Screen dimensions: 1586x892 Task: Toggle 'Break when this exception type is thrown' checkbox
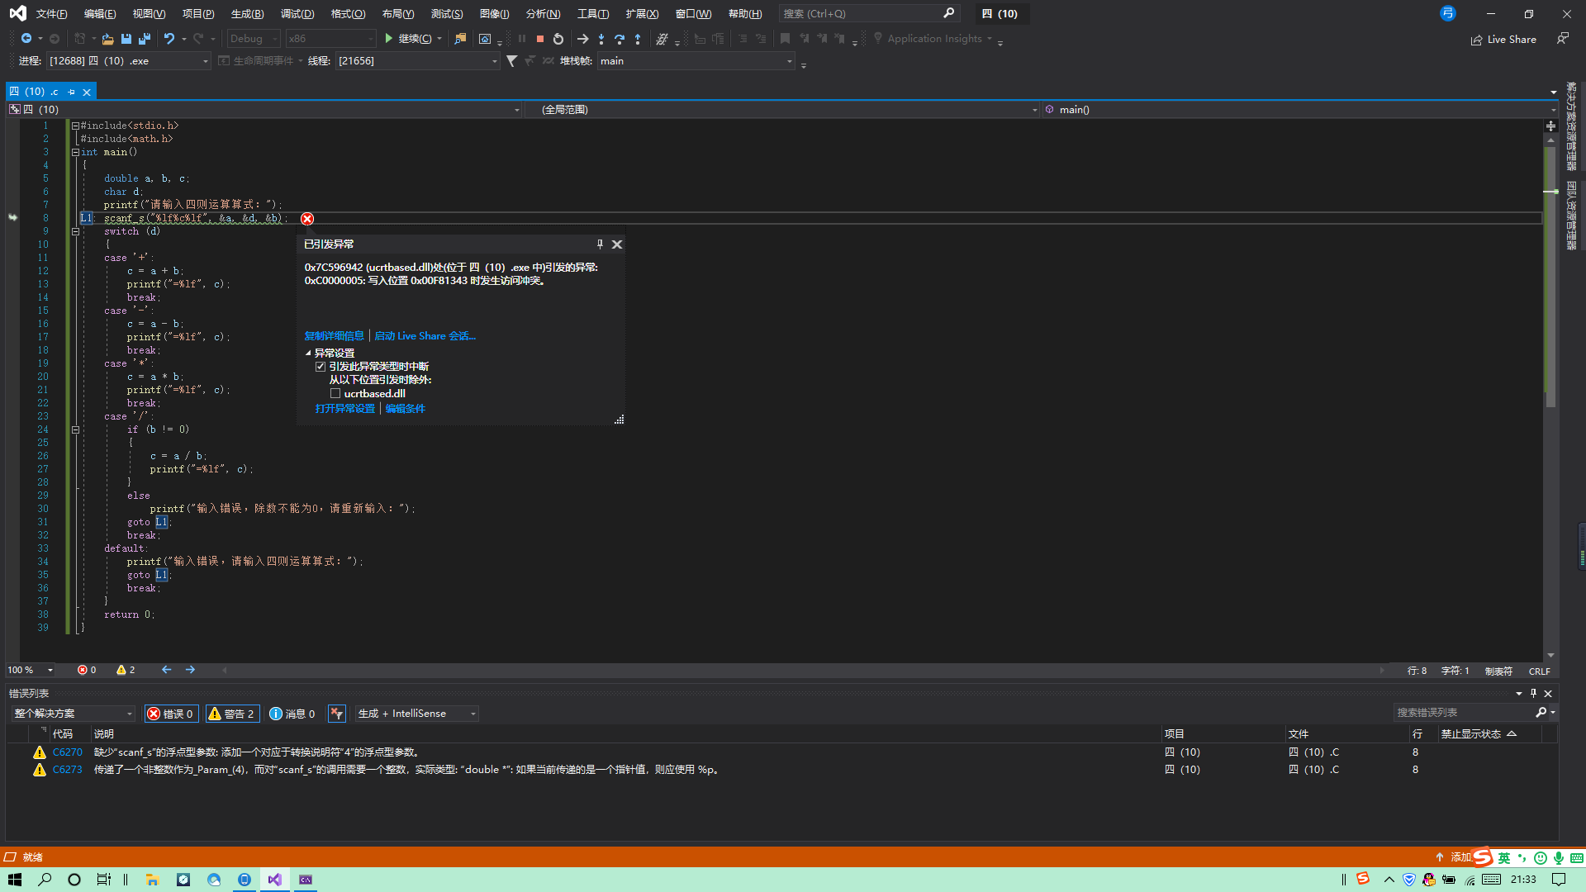321,367
